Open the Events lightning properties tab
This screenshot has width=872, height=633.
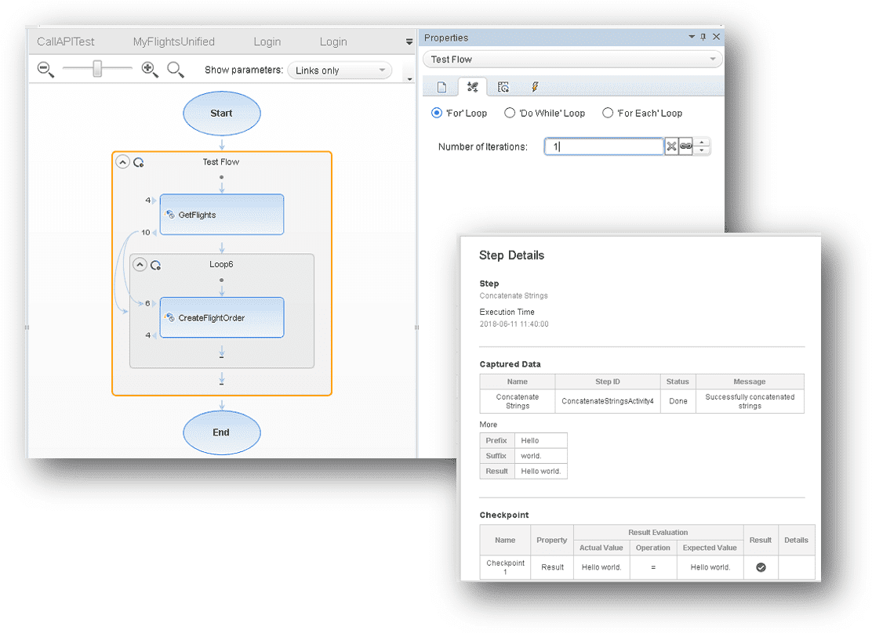[535, 87]
